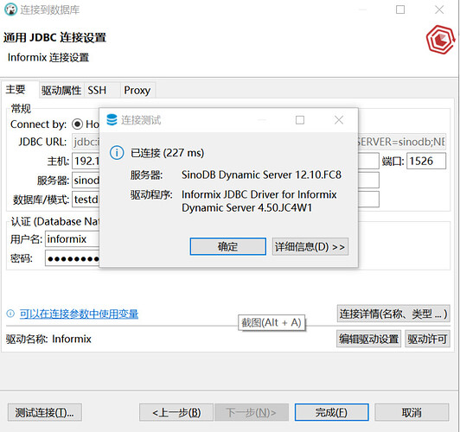460x432 pixels.
Task: Confirm with the 确定 button
Action: click(x=228, y=246)
